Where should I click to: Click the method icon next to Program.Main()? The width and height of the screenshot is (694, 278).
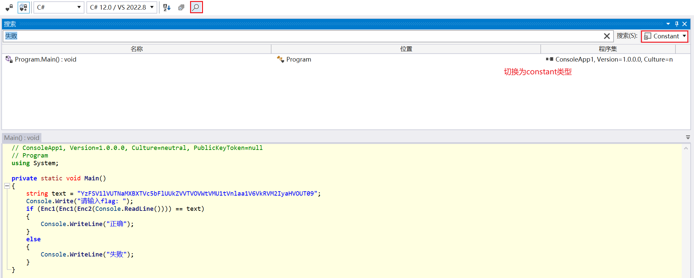(9, 59)
